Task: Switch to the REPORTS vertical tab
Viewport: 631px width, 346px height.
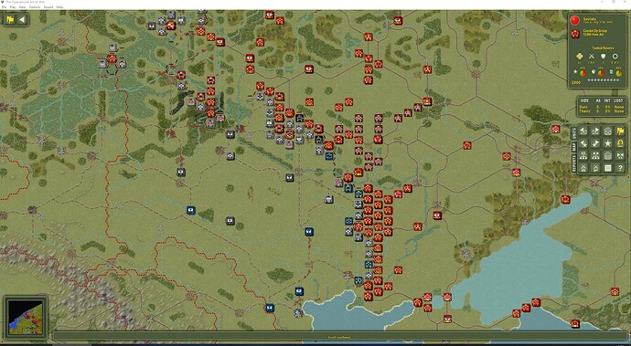Action: coord(574,164)
